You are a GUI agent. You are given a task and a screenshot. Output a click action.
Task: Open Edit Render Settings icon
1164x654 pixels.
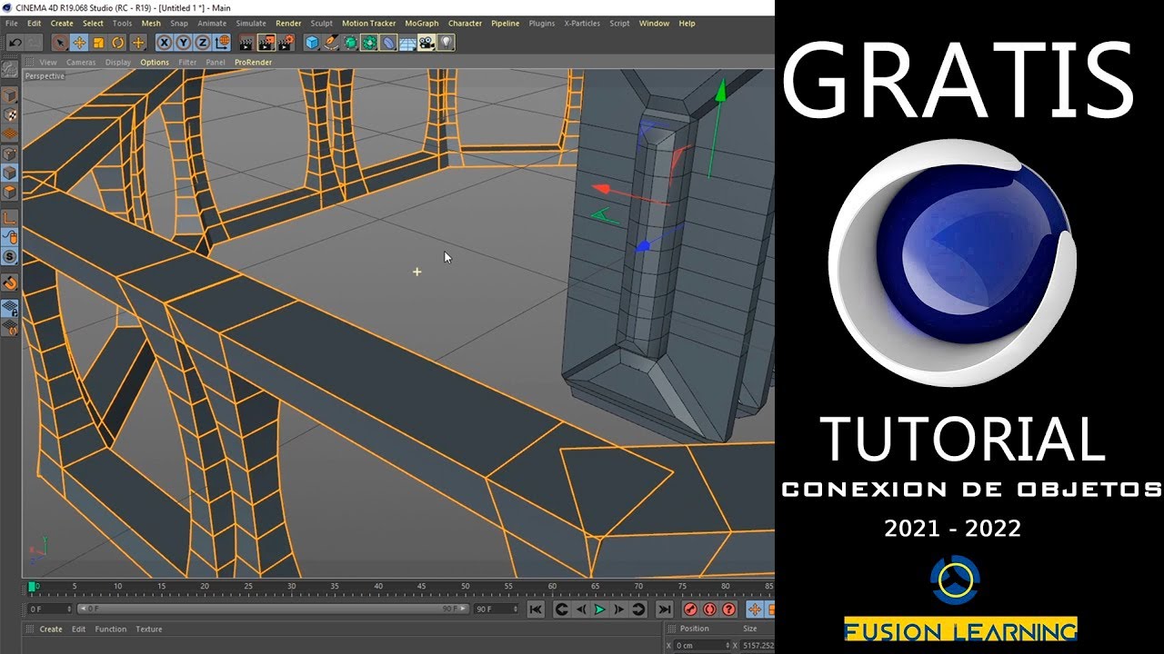(x=286, y=42)
